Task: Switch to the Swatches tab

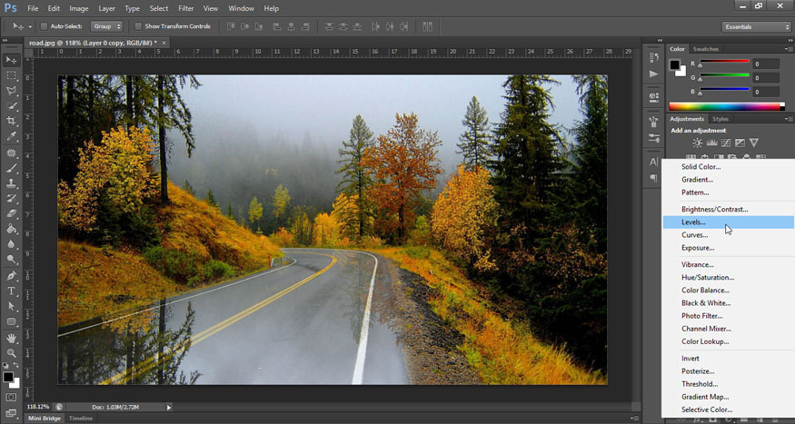Action: (705, 49)
